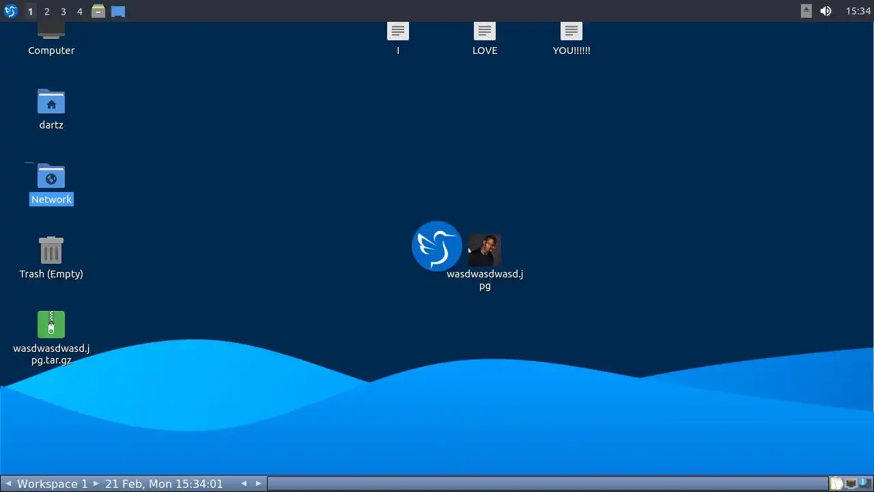The height and width of the screenshot is (492, 874).
Task: Open the network monitor tray icon
Action: coord(851,484)
